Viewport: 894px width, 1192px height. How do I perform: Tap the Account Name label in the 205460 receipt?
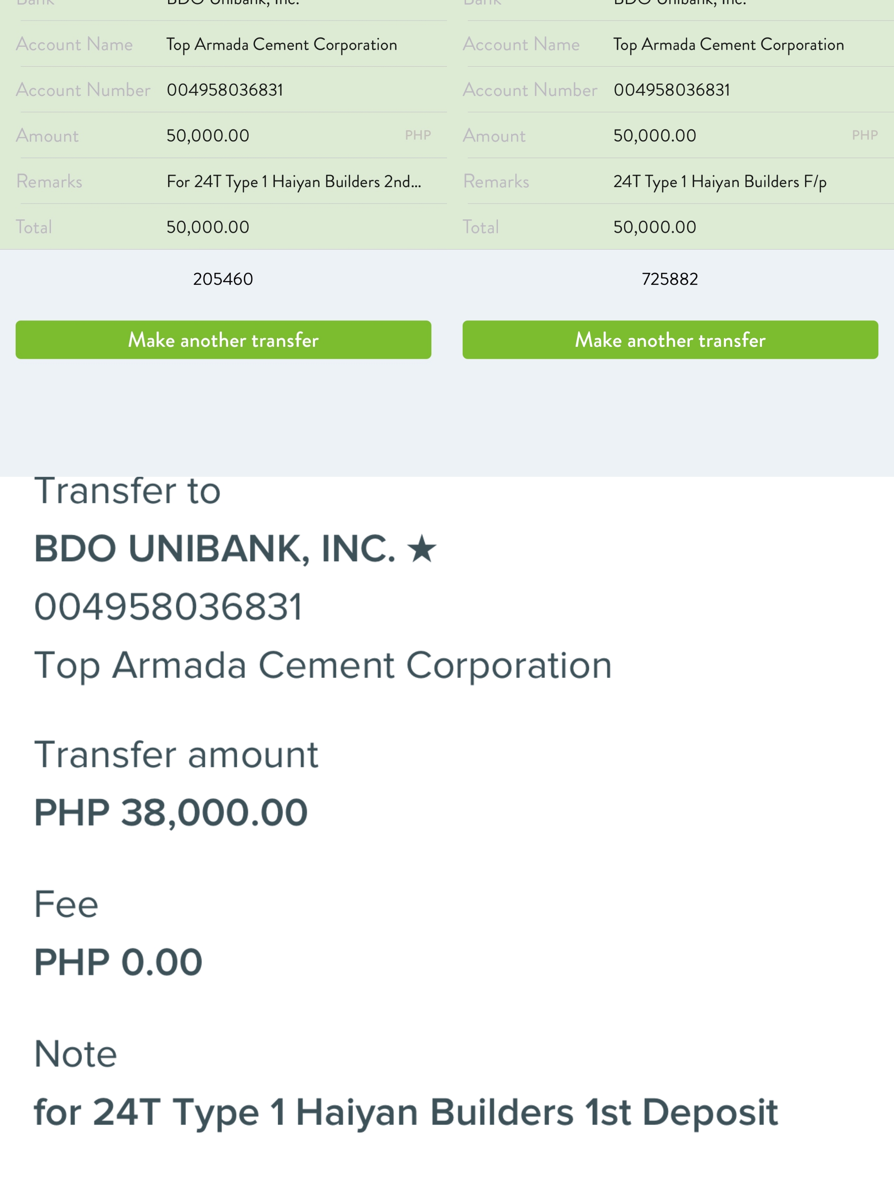[74, 44]
